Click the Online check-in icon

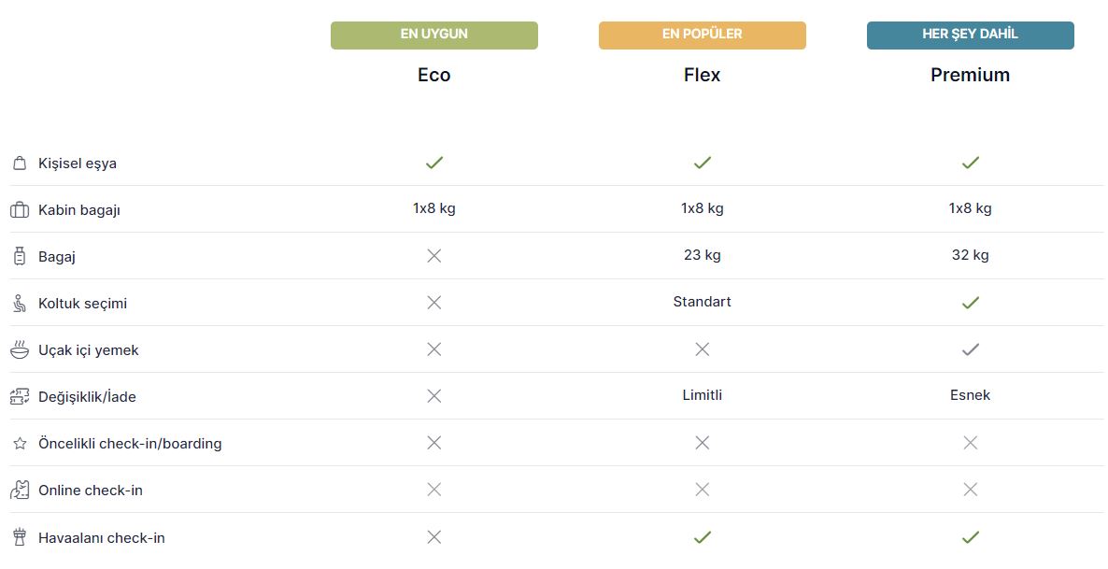click(x=20, y=490)
